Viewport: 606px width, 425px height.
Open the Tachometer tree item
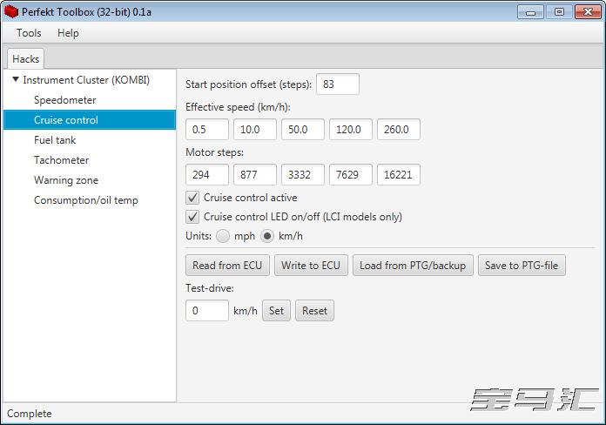coord(61,160)
